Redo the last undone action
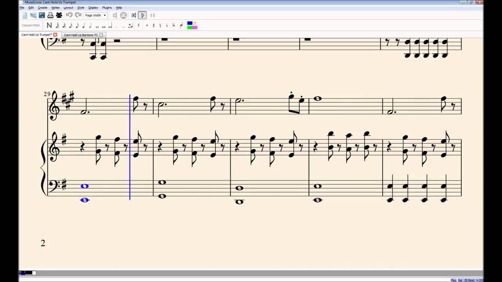Image resolution: width=502 pixels, height=282 pixels. [78, 15]
